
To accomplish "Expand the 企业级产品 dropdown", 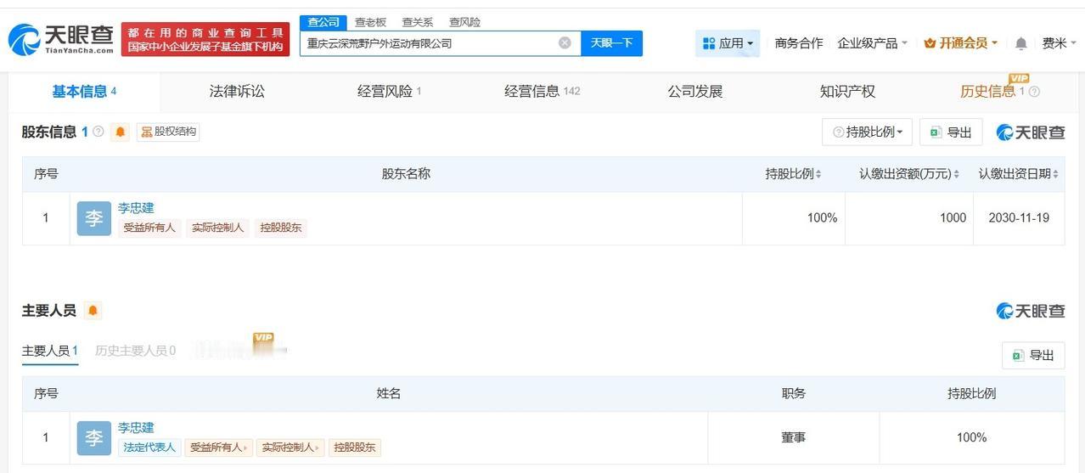I will pos(873,42).
